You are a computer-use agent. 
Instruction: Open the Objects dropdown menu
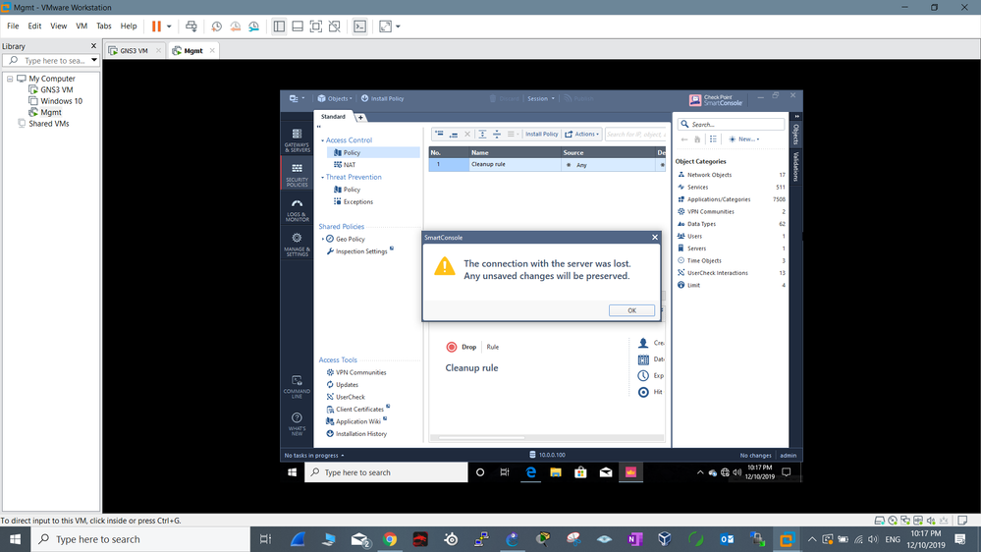pos(335,98)
